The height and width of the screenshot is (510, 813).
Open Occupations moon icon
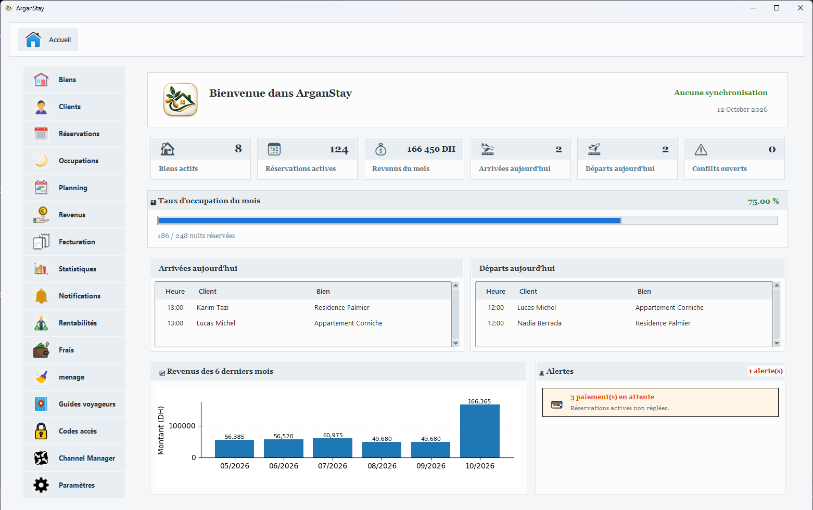[41, 161]
